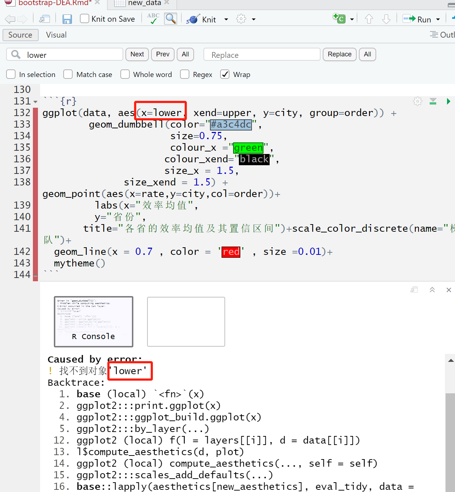
Task: Select the blank plot output thumbnail
Action: (186, 321)
